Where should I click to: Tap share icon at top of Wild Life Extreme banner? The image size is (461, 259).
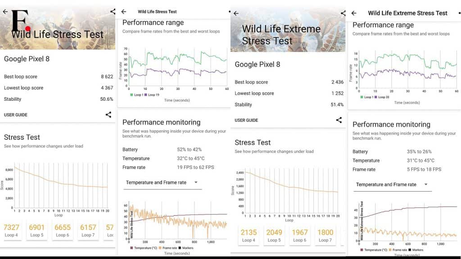pos(343,13)
